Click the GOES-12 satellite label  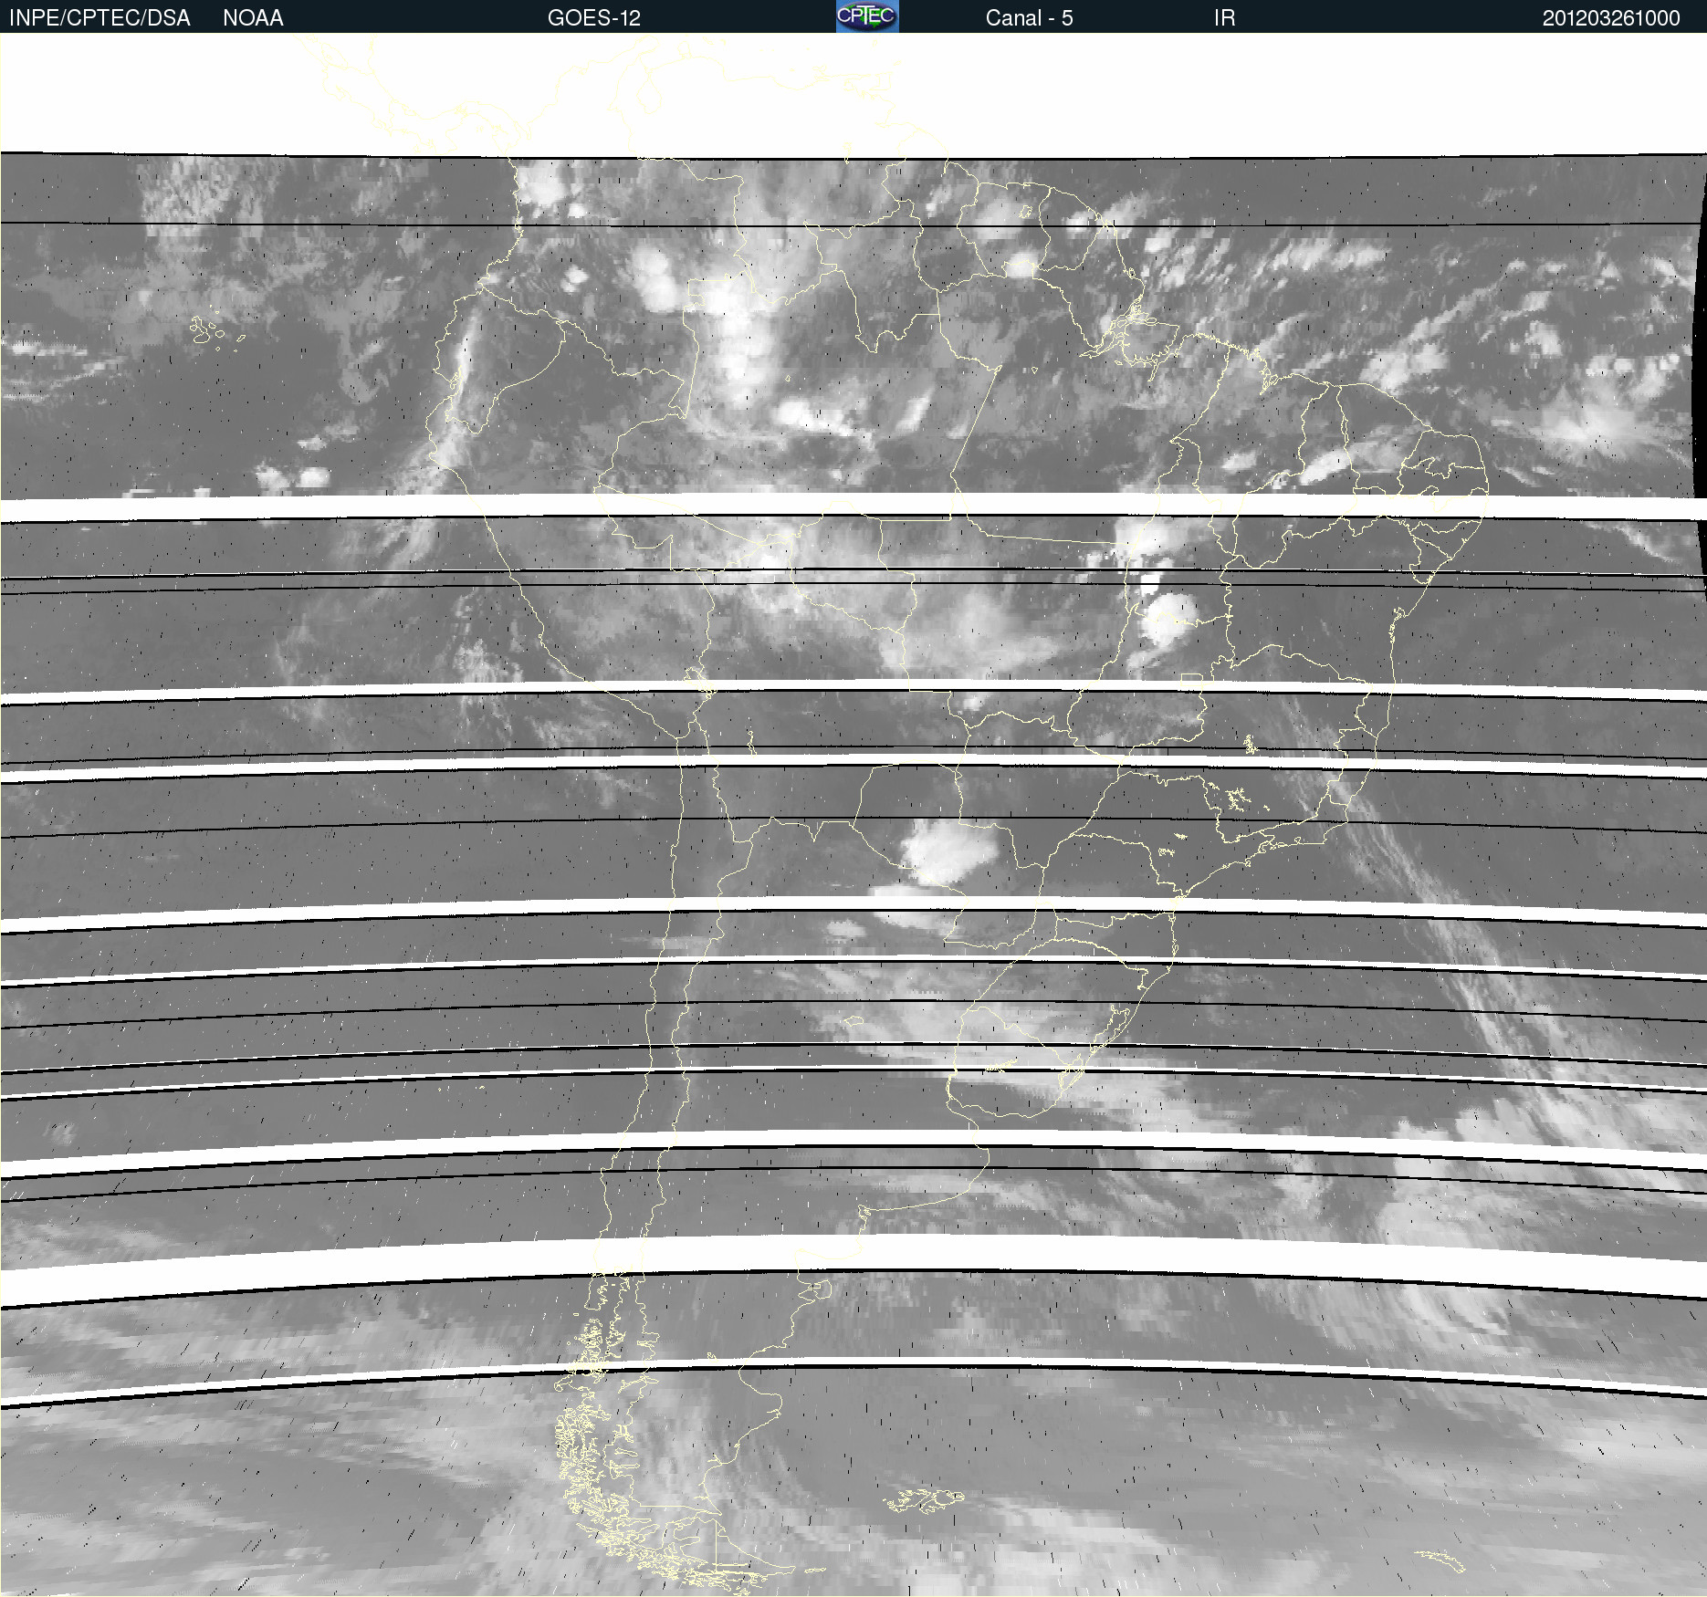594,18
